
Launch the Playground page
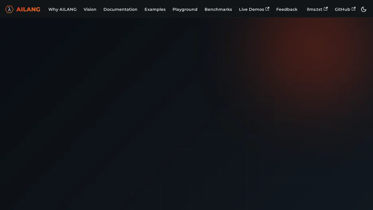185,9
